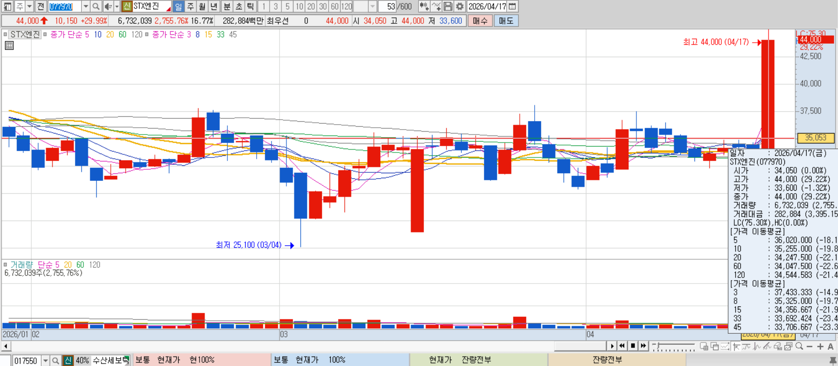Click the pencil line drawing icon
Screen dimensions: 838x366
tap(767, 346)
